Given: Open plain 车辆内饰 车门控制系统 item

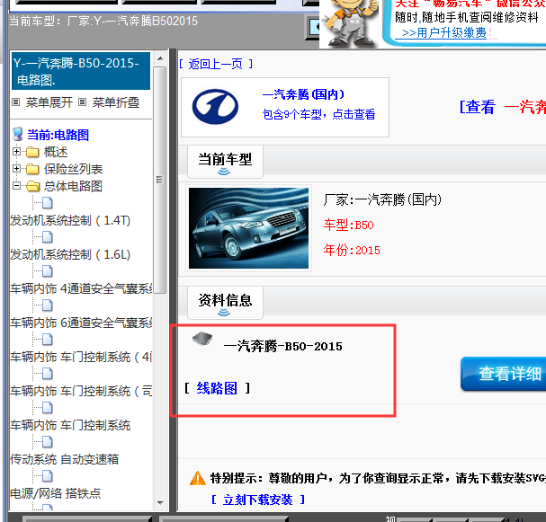Looking at the screenshot, I should pyautogui.click(x=70, y=425).
